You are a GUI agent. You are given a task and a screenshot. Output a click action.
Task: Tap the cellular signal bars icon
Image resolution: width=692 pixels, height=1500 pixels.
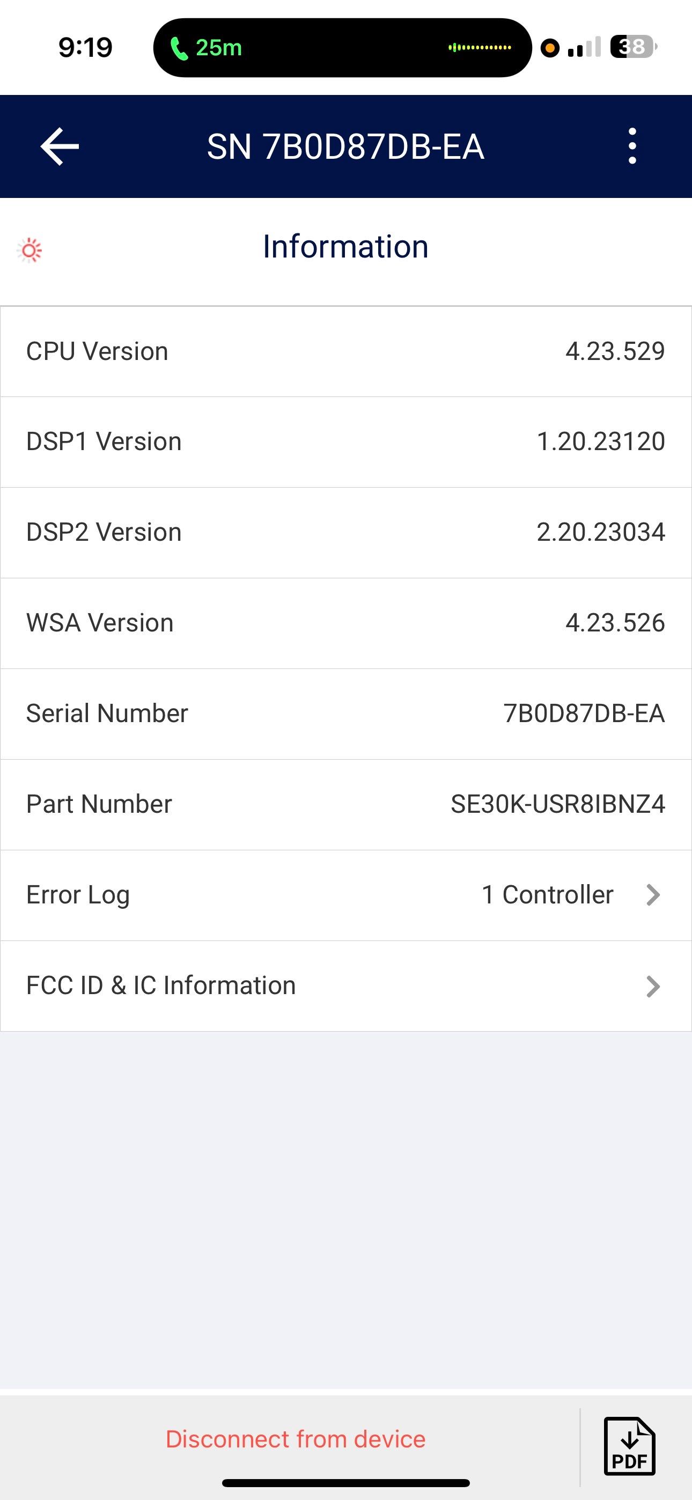584,47
